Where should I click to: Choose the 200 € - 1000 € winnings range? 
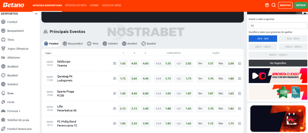click(x=263, y=47)
